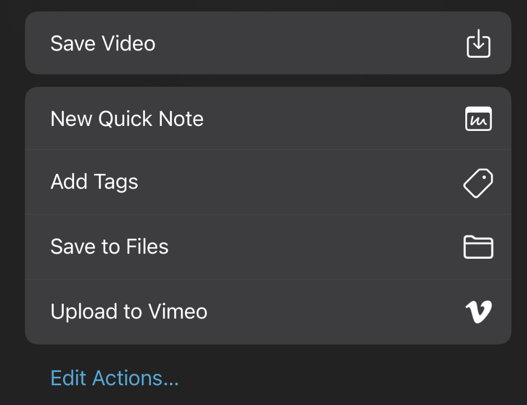Select the Add Tags action
The image size is (527, 405).
[268, 182]
